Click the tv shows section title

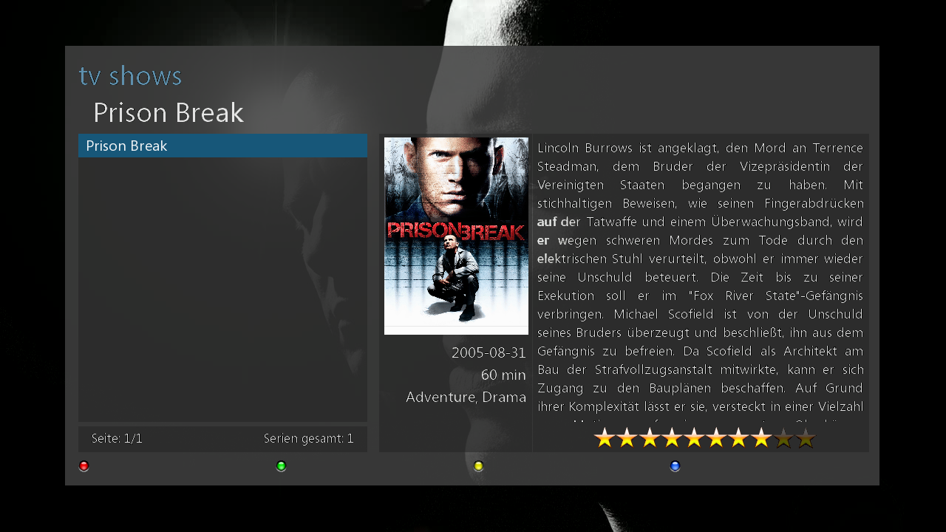point(130,76)
